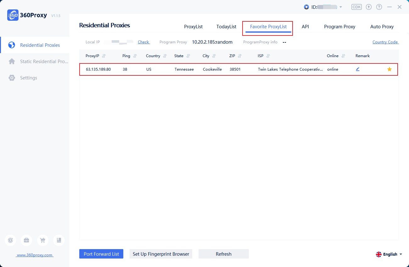Screen dimensions: 409x267
Task: Click the Check link for Local IP
Action: 144,42
